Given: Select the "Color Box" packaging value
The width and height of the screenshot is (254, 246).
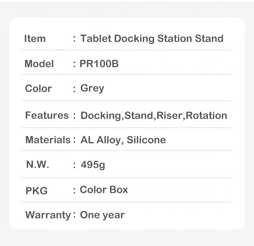Looking at the screenshot, I should [104, 190].
